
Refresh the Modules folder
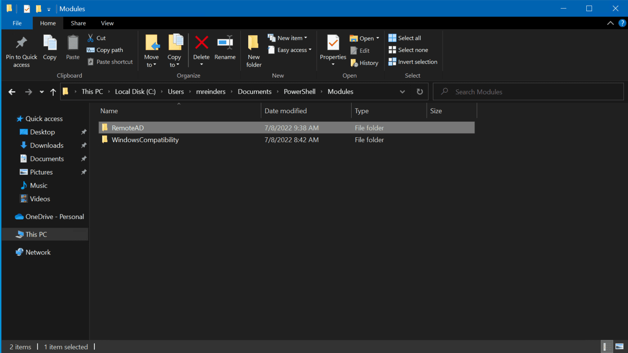(419, 92)
